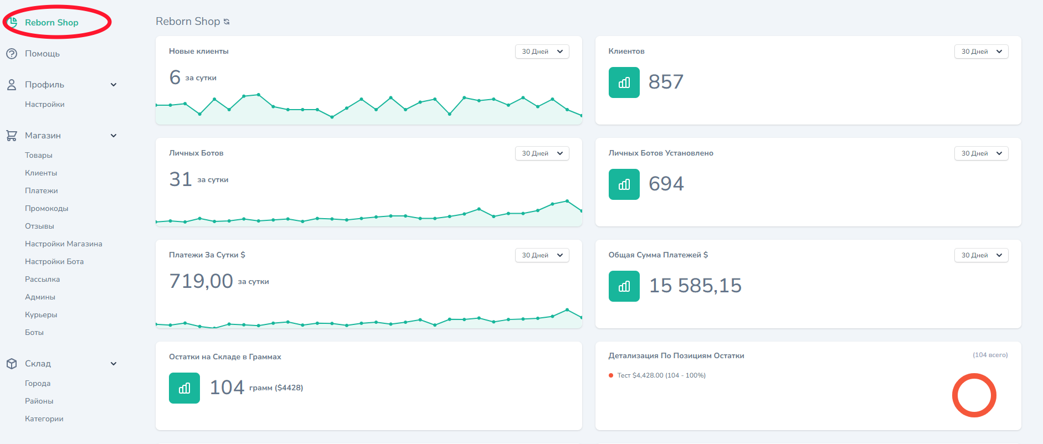
Task: Open the Клиенты page
Action: click(x=41, y=173)
